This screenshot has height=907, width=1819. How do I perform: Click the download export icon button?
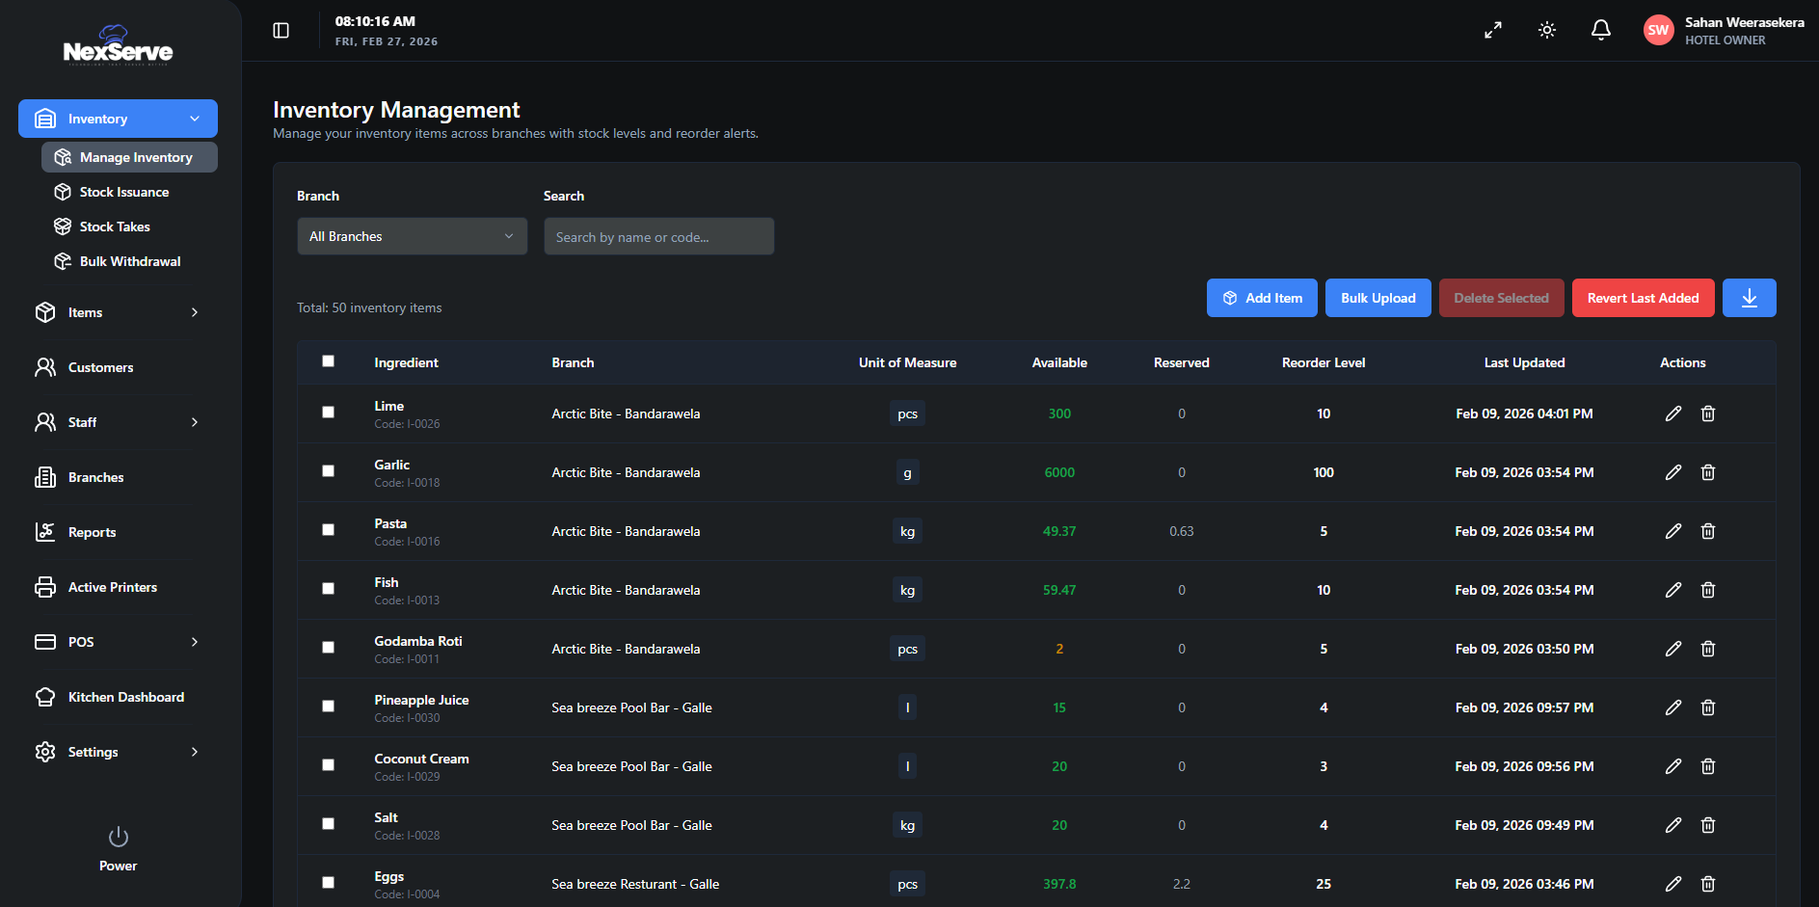click(x=1749, y=298)
